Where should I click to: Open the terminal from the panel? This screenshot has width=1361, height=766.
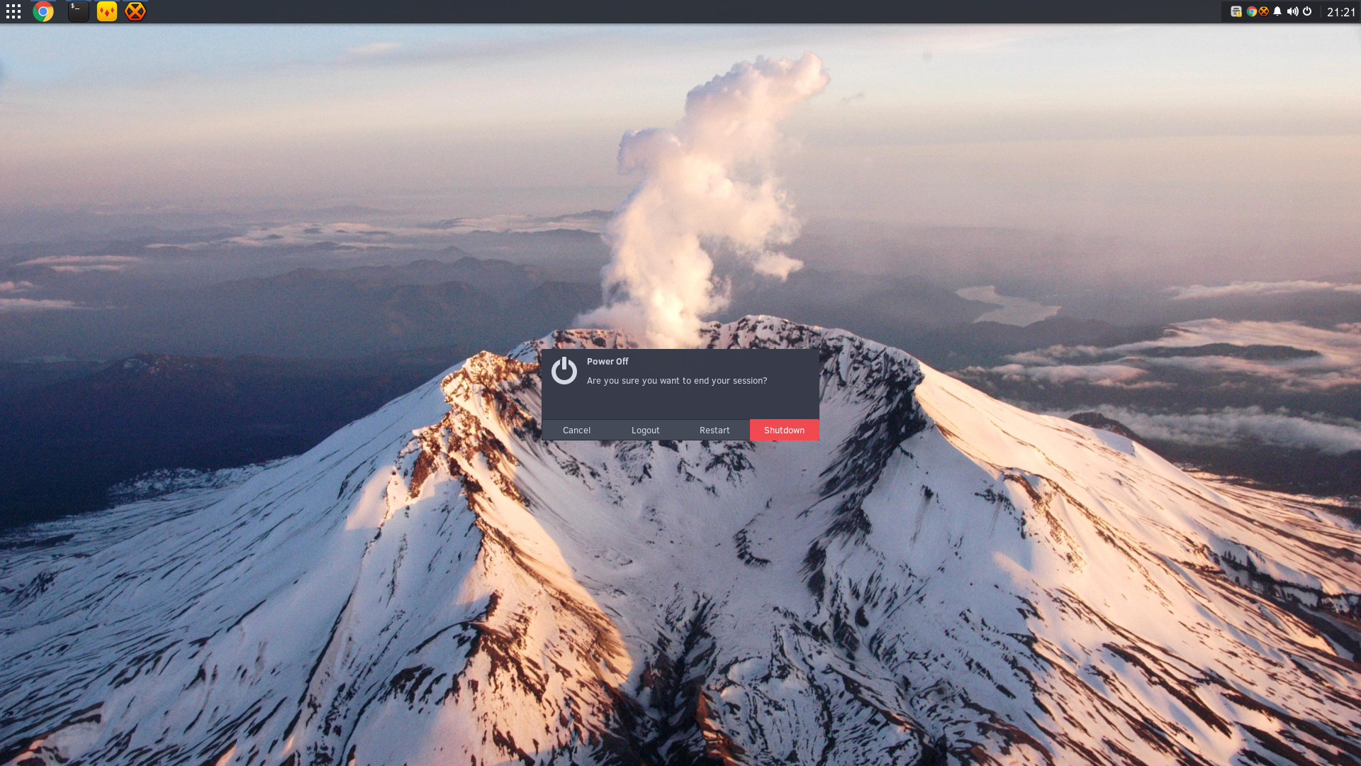(x=79, y=11)
